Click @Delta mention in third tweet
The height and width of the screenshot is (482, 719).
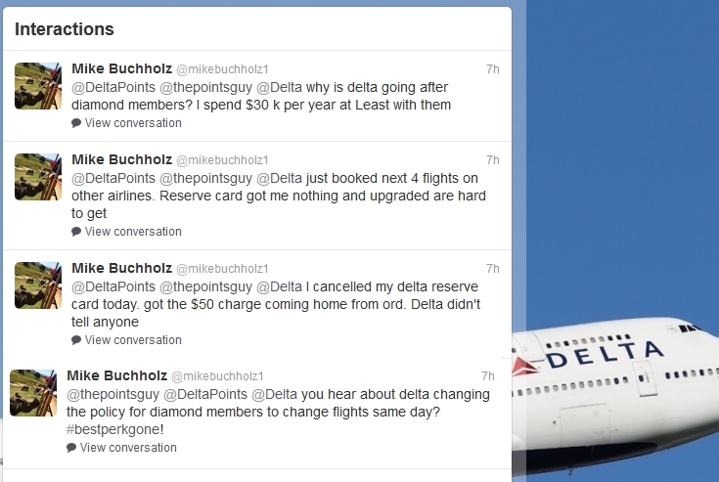279,286
